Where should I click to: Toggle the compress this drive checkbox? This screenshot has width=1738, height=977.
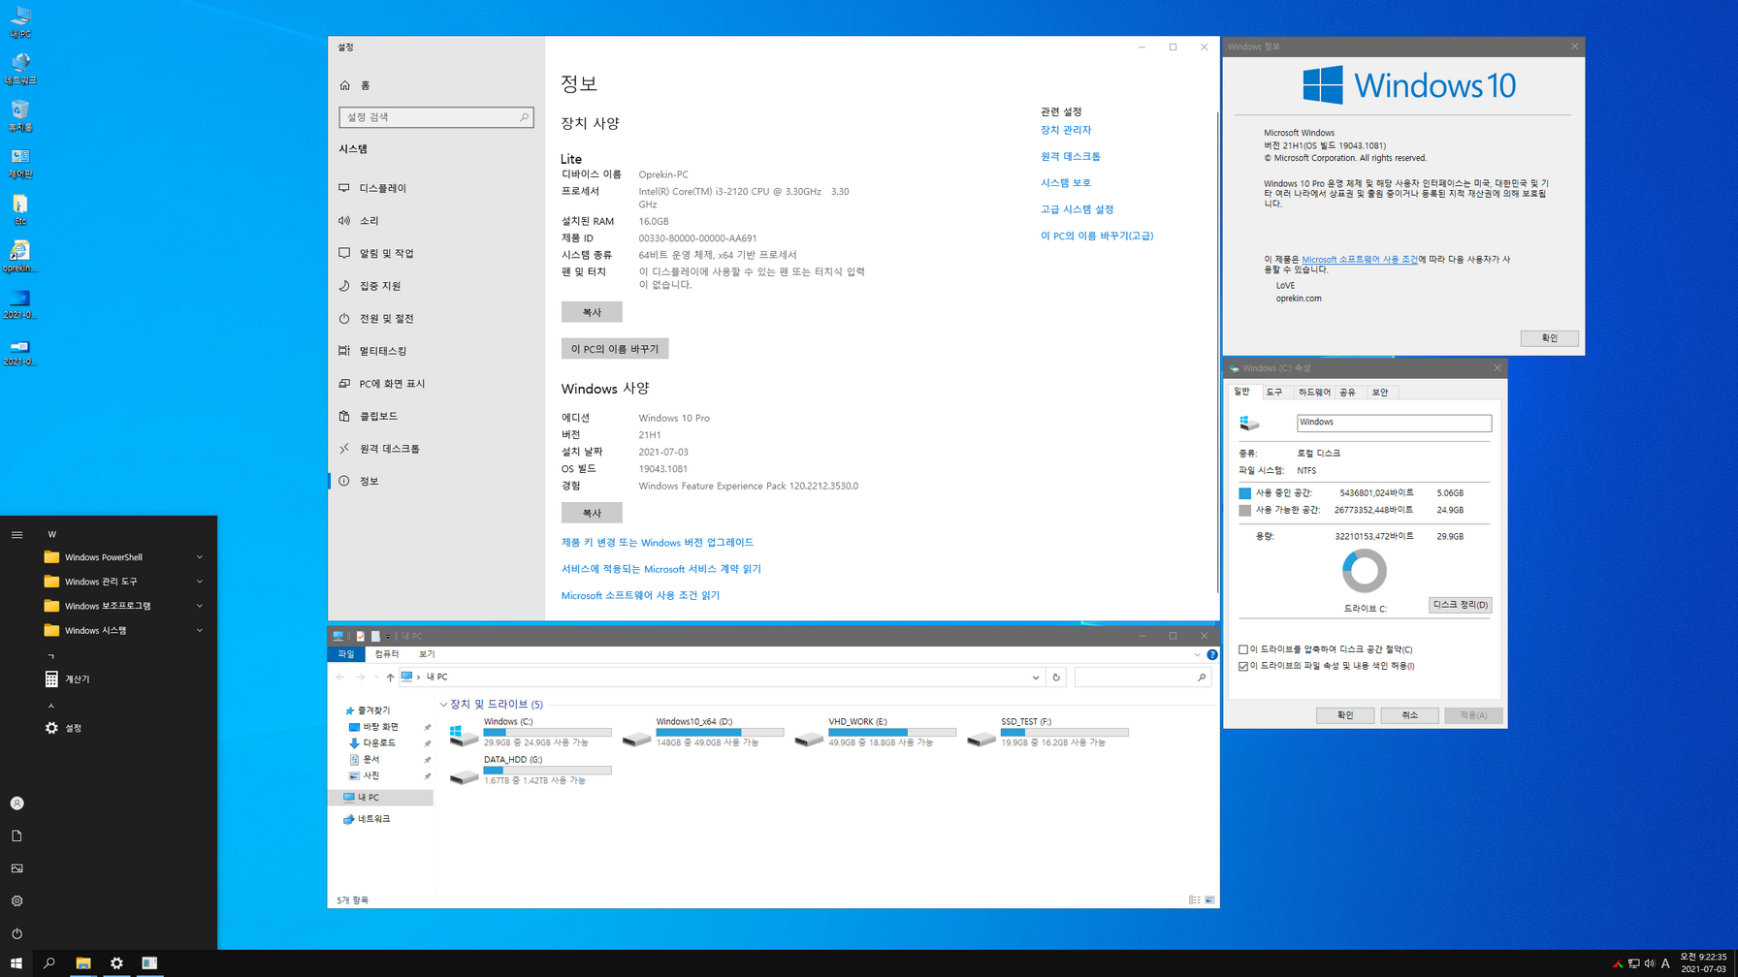(x=1243, y=649)
